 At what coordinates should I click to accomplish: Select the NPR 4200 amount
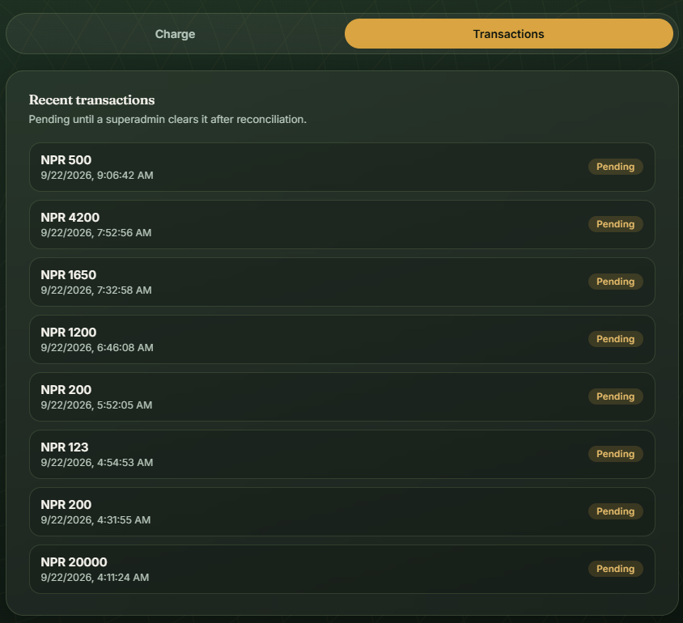70,218
